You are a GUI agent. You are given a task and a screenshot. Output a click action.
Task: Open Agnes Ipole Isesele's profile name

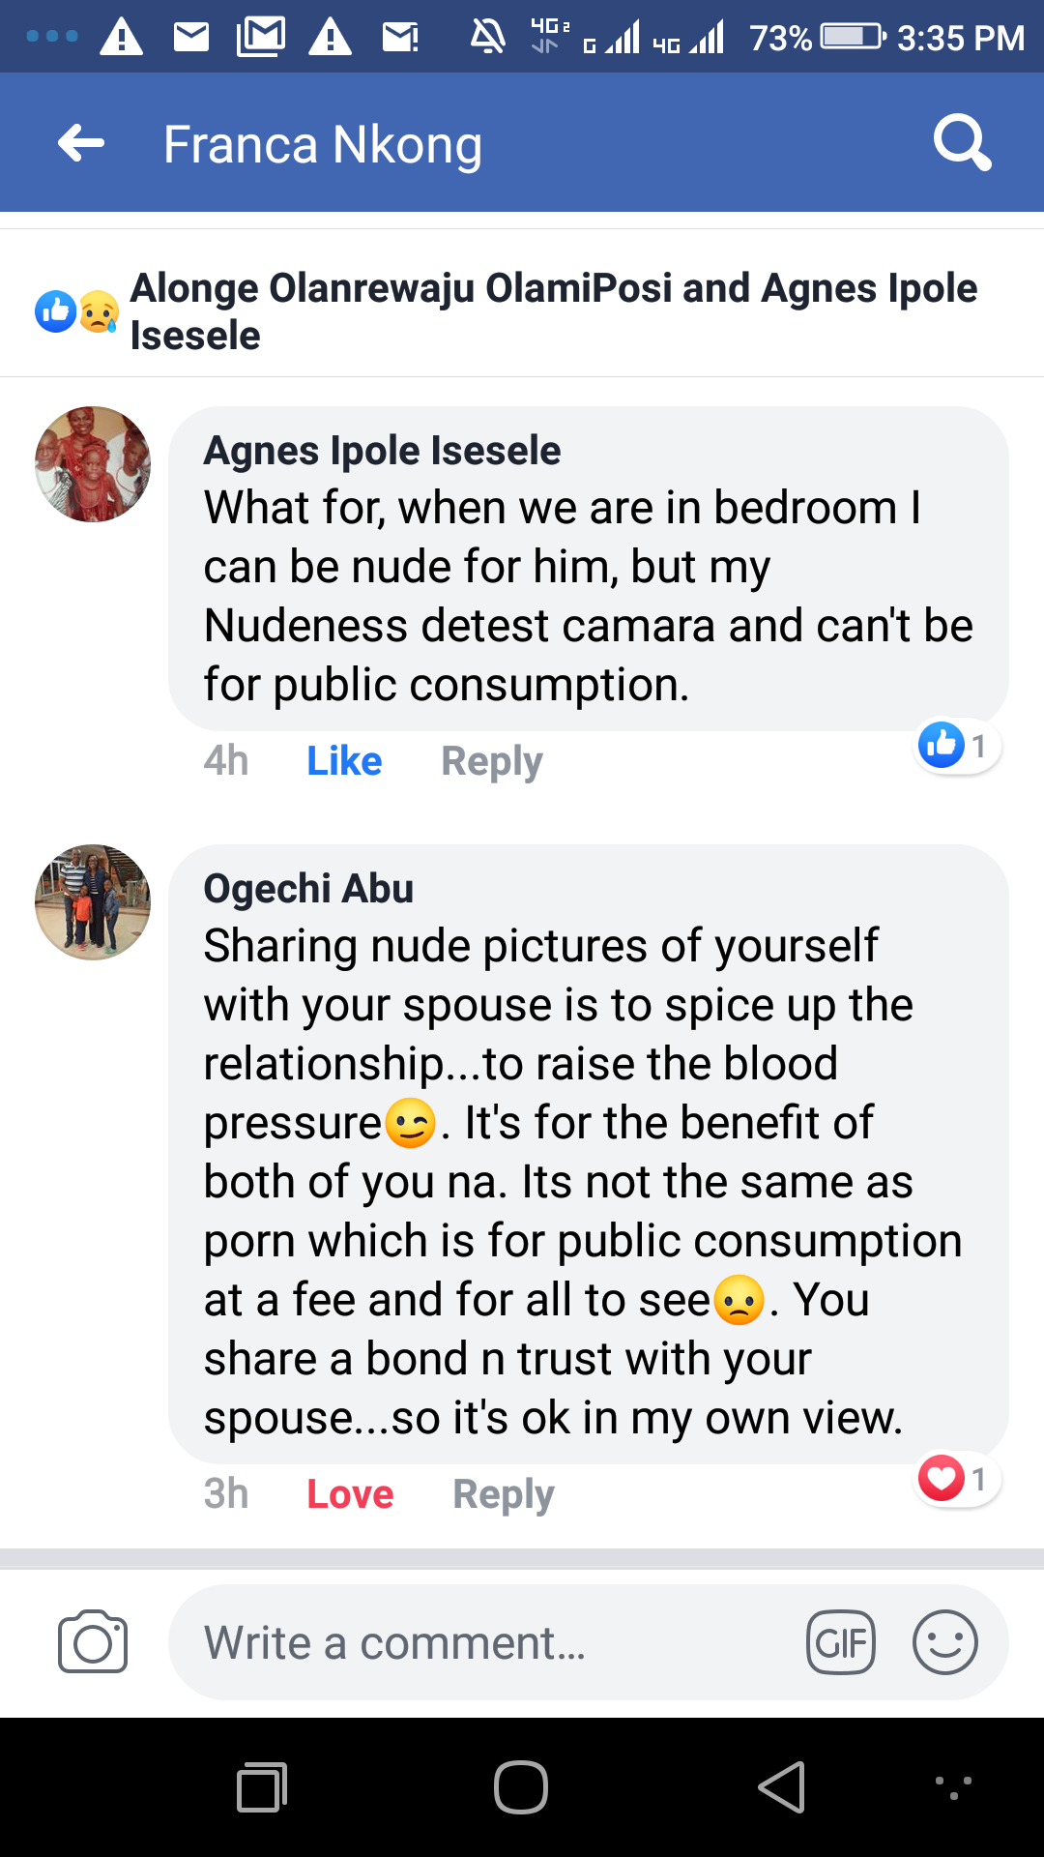click(x=382, y=451)
